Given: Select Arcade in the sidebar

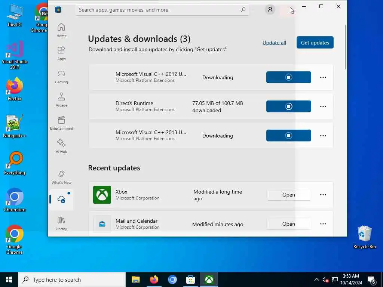Looking at the screenshot, I should tap(61, 100).
